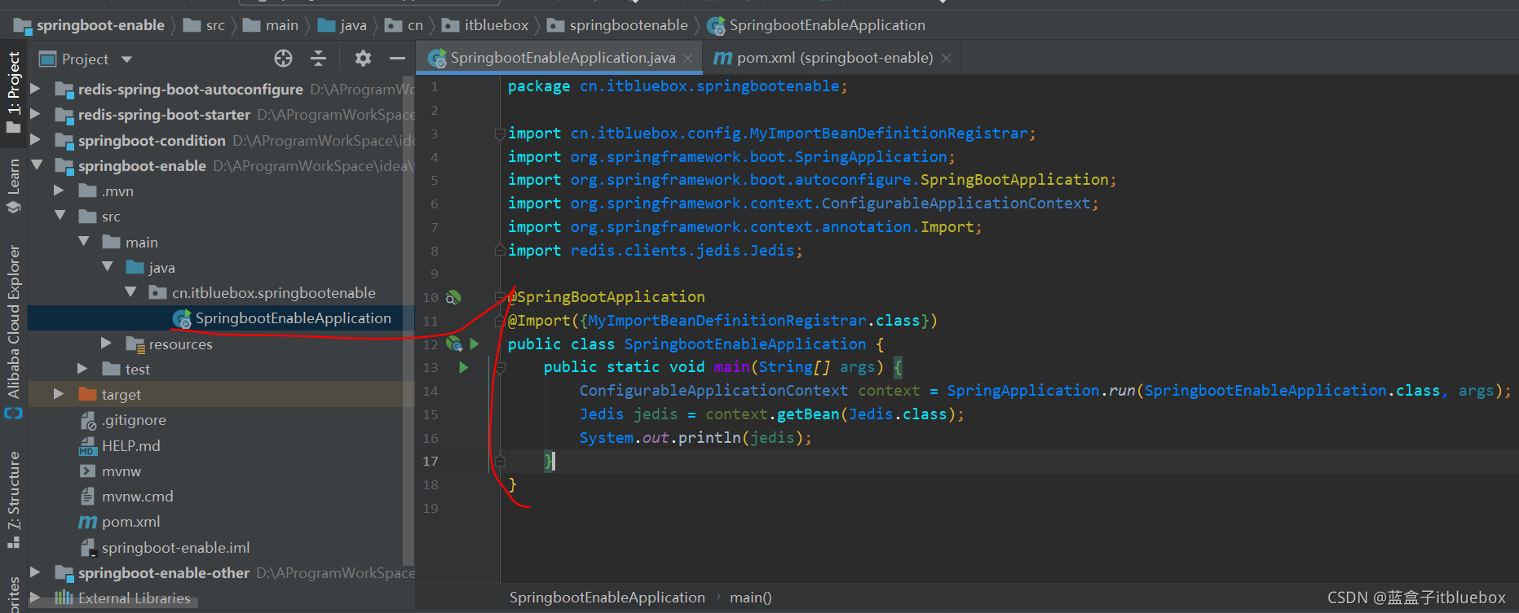The image size is (1519, 613).
Task: Select the .gitignore file
Action: (134, 420)
